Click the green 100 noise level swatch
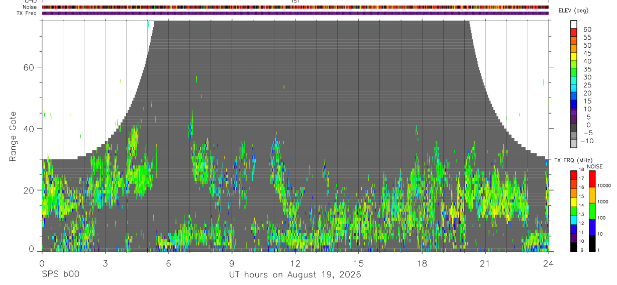The image size is (617, 285). click(x=592, y=211)
